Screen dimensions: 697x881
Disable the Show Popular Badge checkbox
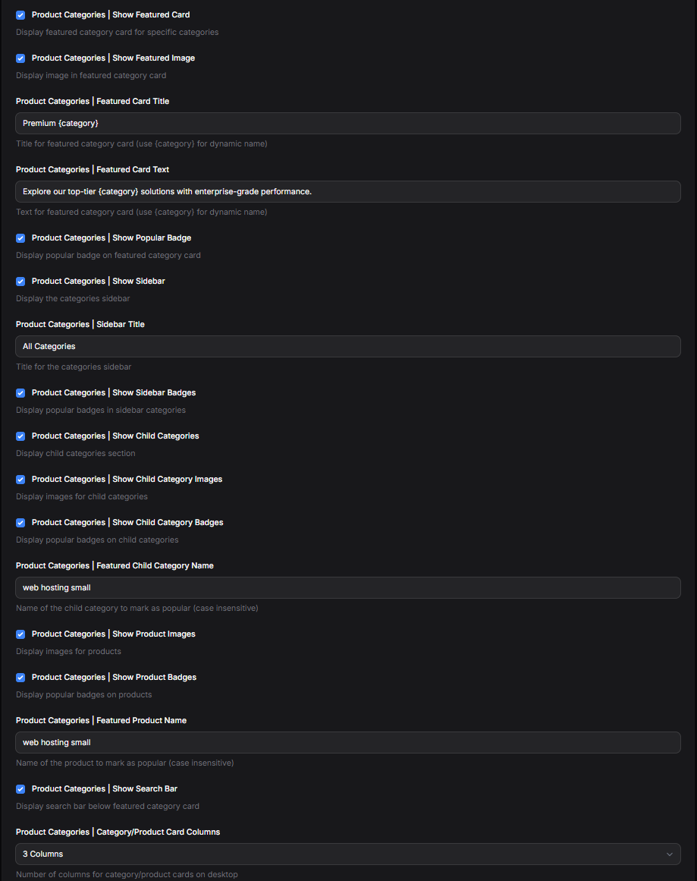(20, 238)
